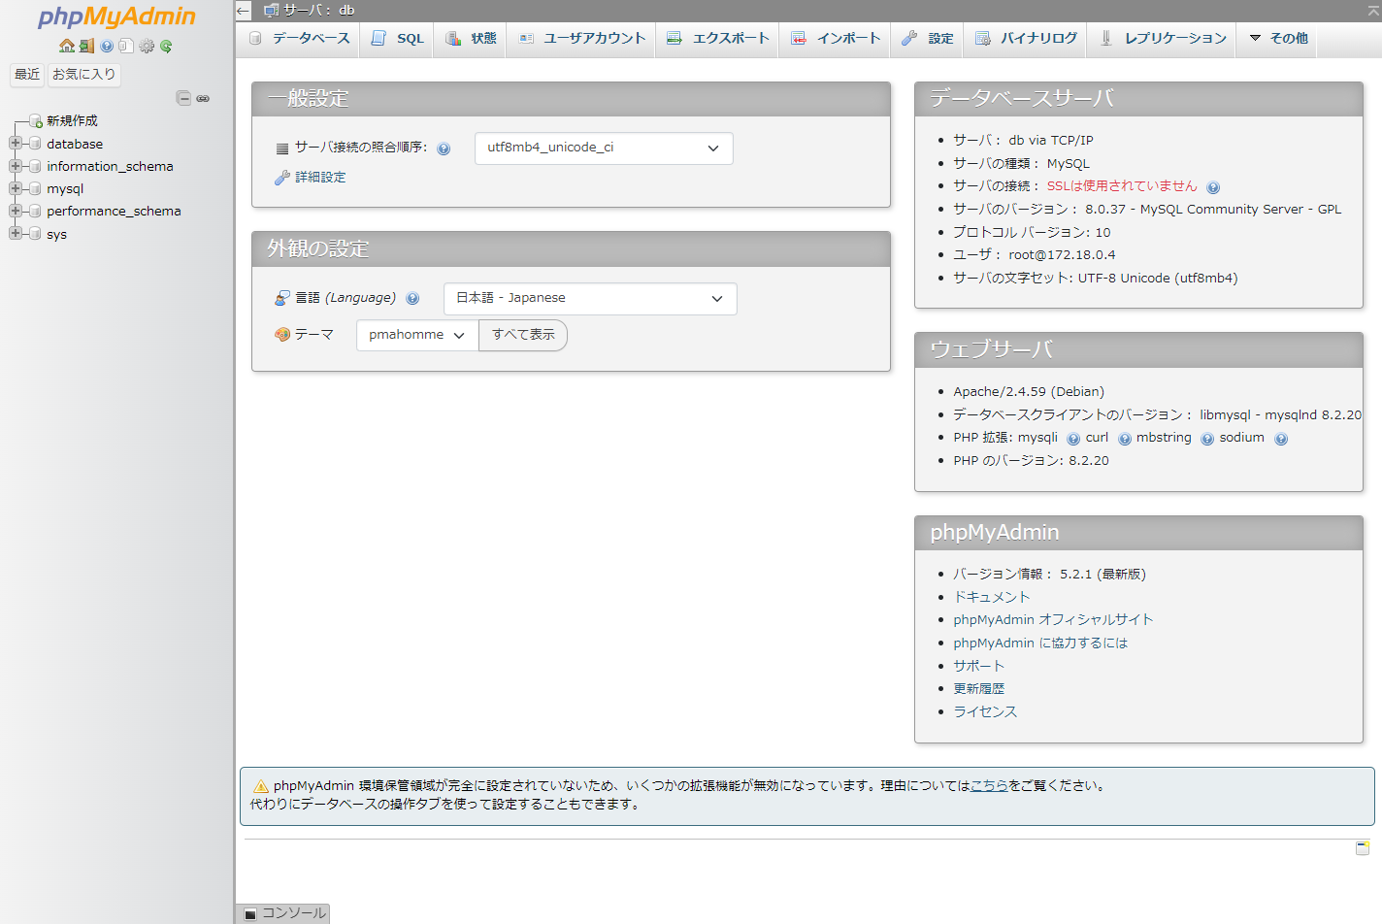
Task: Click help icon after curl extension
Action: coord(1125,439)
